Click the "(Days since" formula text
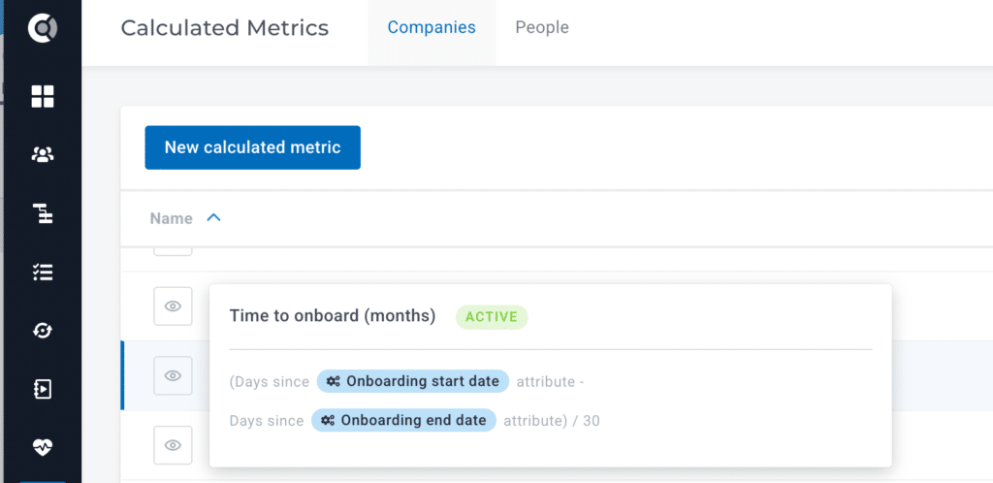Screen dimensions: 993x483 point(270,382)
